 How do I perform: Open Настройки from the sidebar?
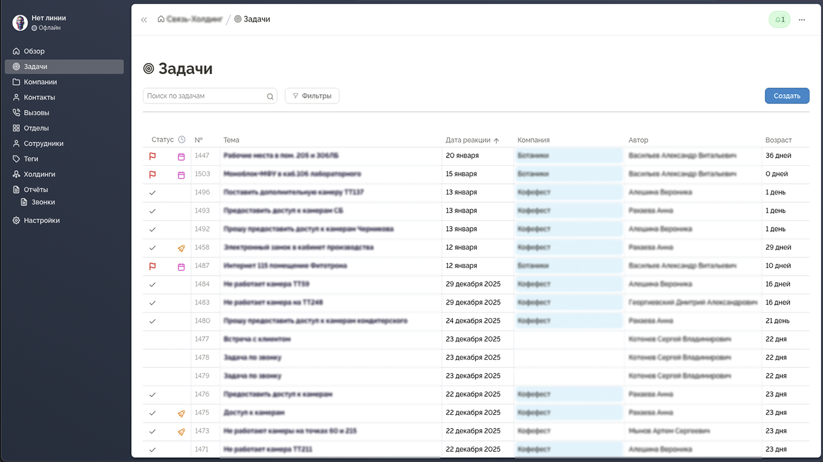pos(41,220)
